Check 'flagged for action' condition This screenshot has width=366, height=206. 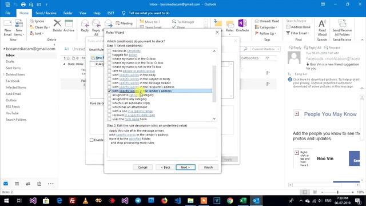(x=109, y=55)
